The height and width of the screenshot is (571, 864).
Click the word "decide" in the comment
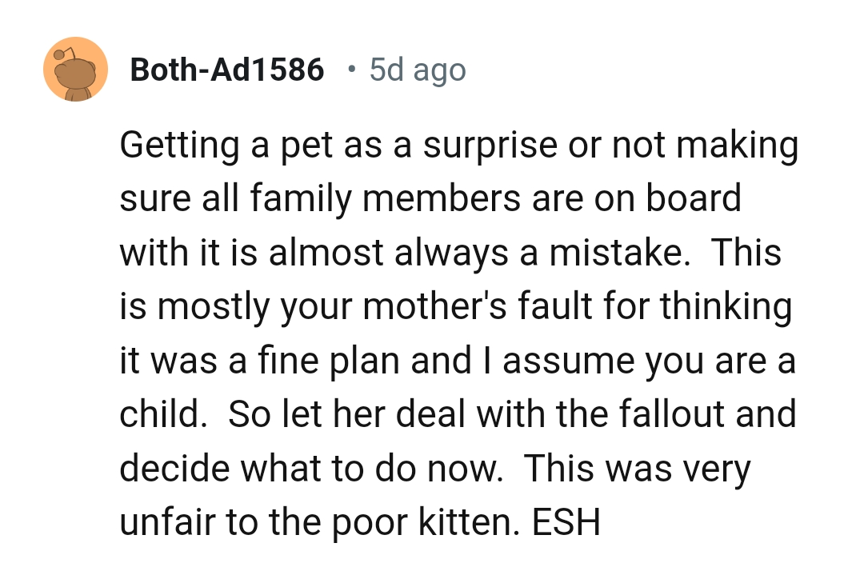point(169,469)
